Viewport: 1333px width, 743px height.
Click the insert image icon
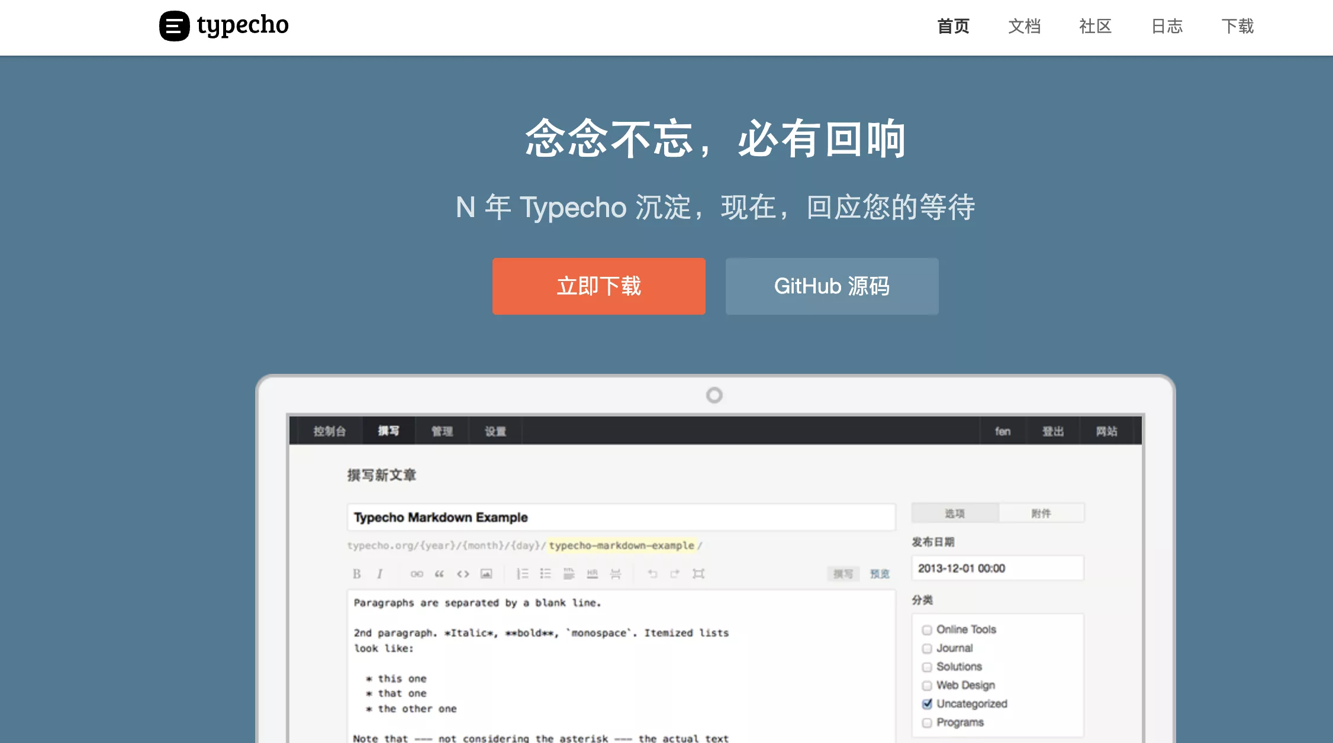[486, 574]
